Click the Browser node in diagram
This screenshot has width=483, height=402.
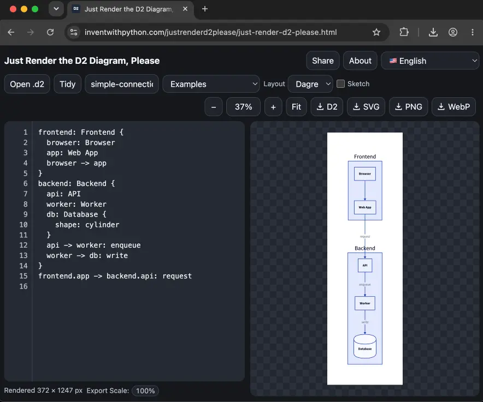coord(365,174)
